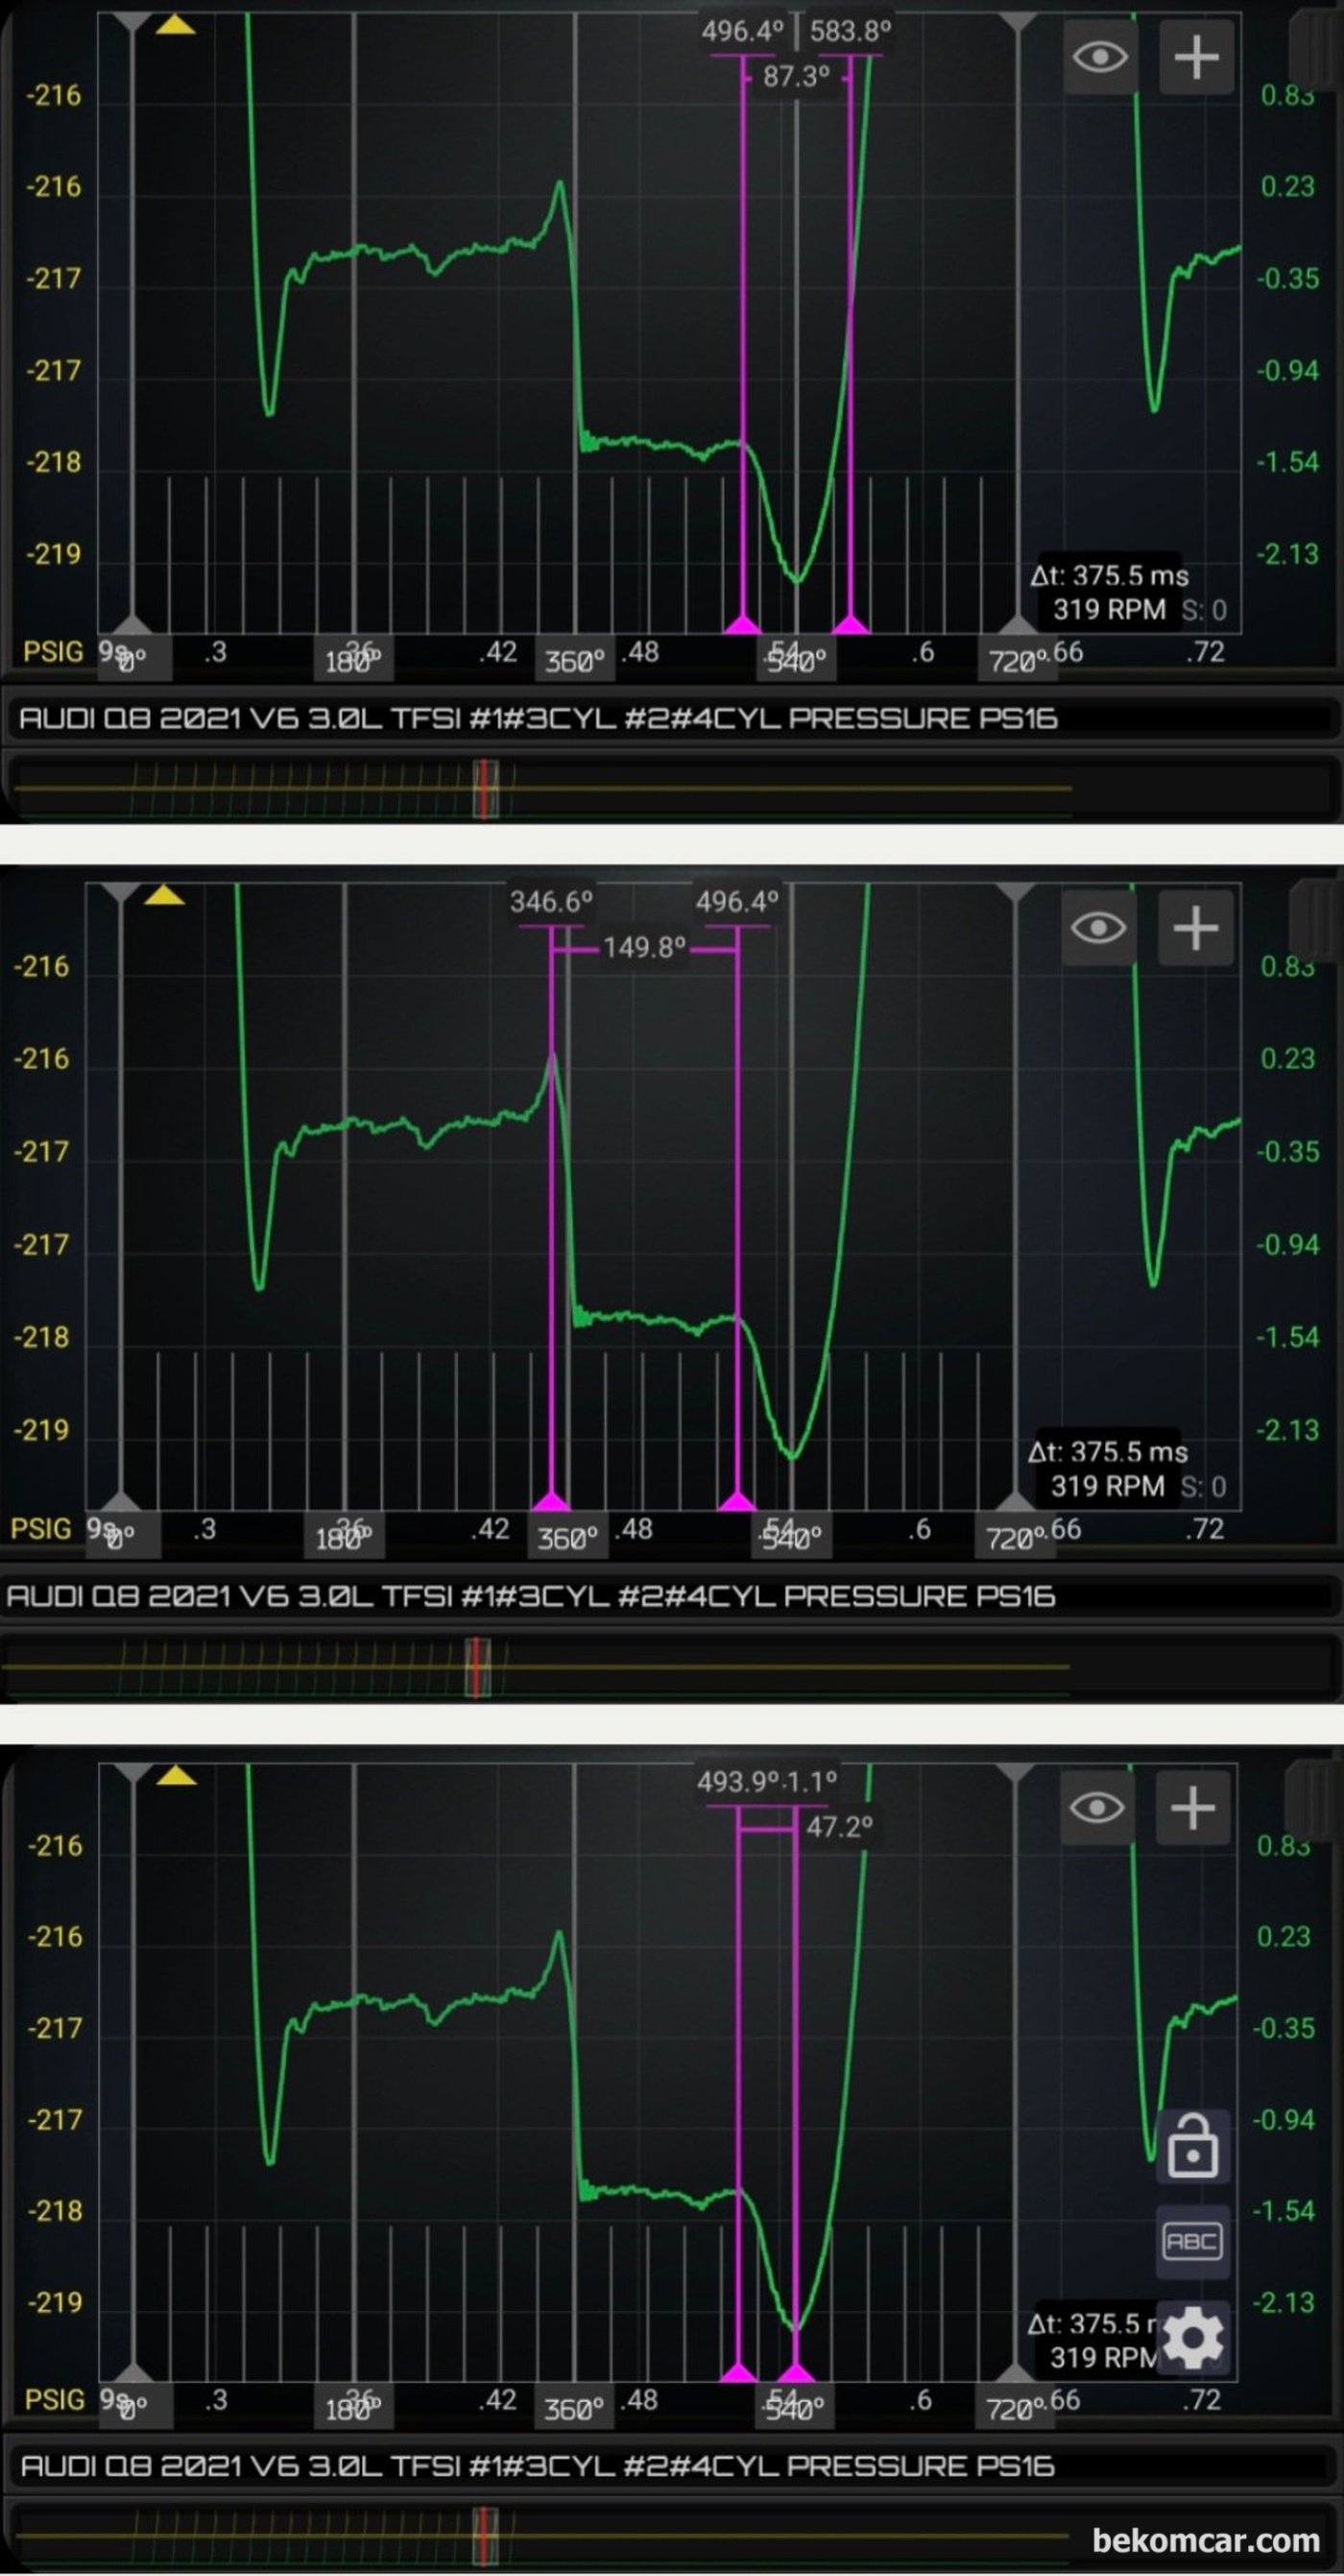Move the red overview position marker below the 149.8° panel
1344x2576 pixels.
click(478, 1667)
